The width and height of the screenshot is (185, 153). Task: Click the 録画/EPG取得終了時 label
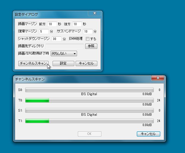click(x=33, y=53)
